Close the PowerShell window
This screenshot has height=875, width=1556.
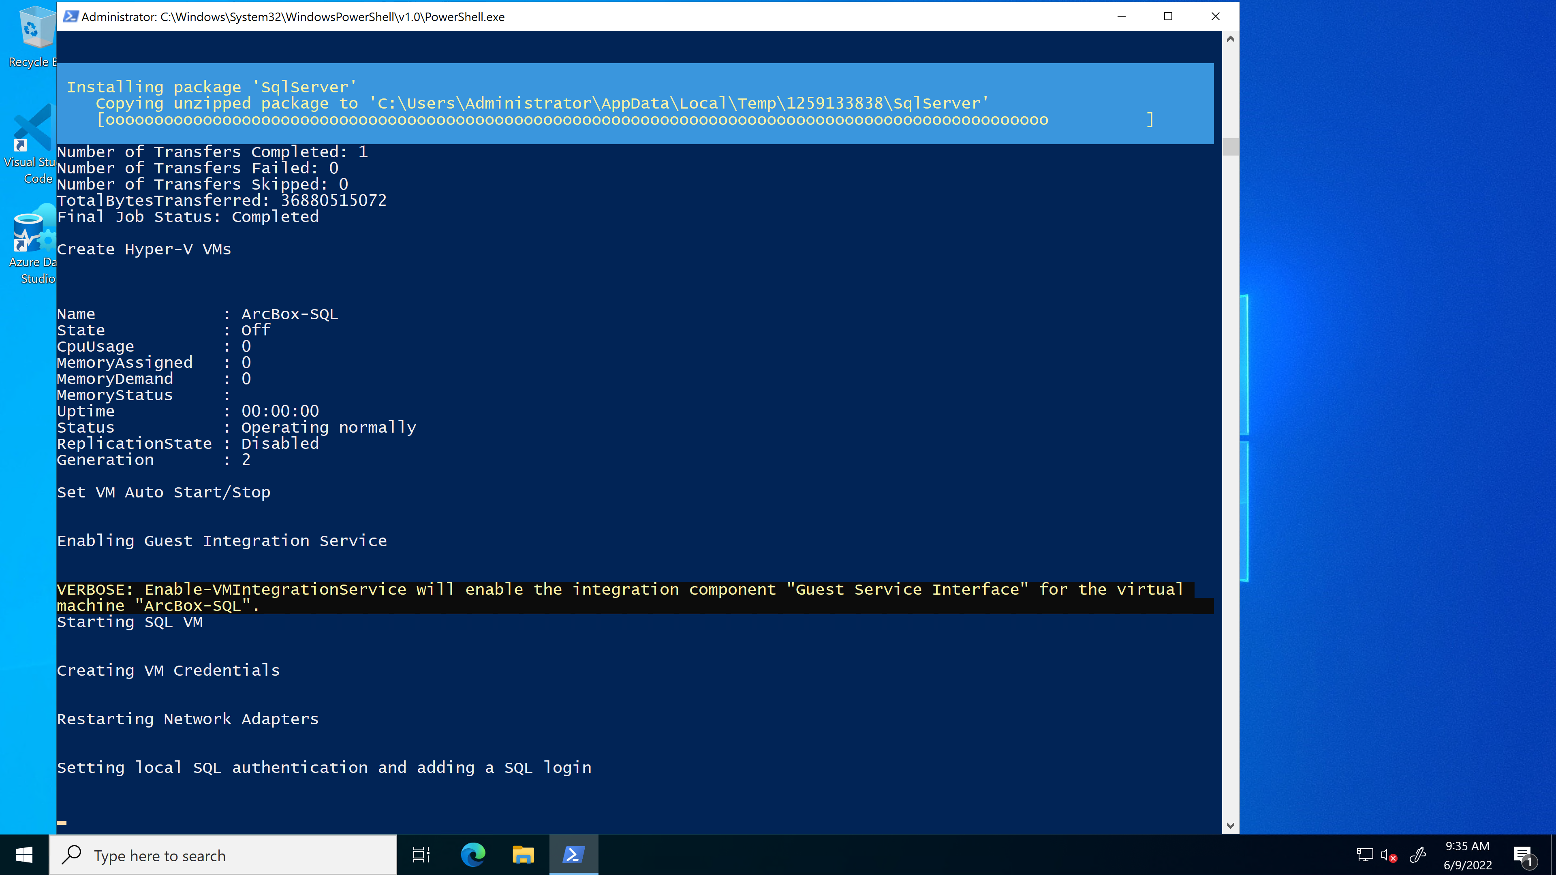[1215, 16]
